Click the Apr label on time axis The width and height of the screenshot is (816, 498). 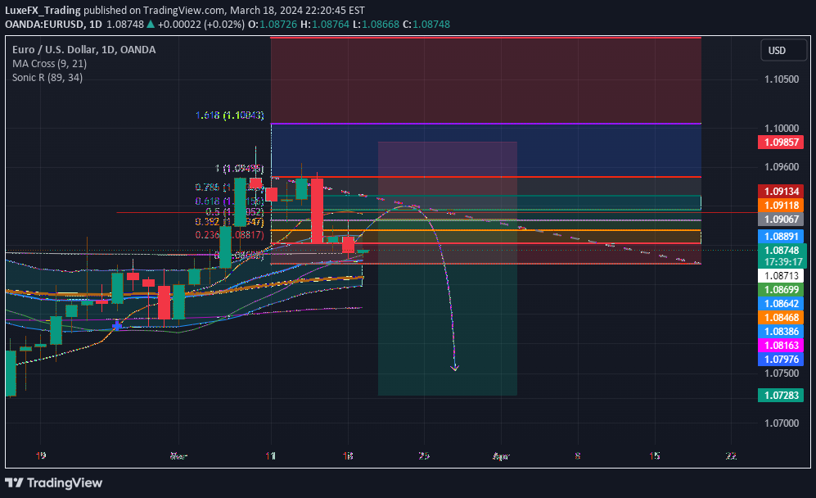tap(501, 455)
